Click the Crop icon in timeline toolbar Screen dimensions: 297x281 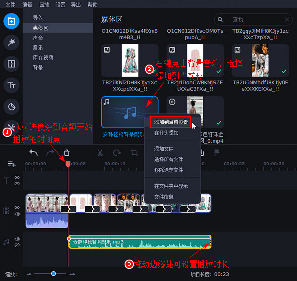tap(134, 153)
